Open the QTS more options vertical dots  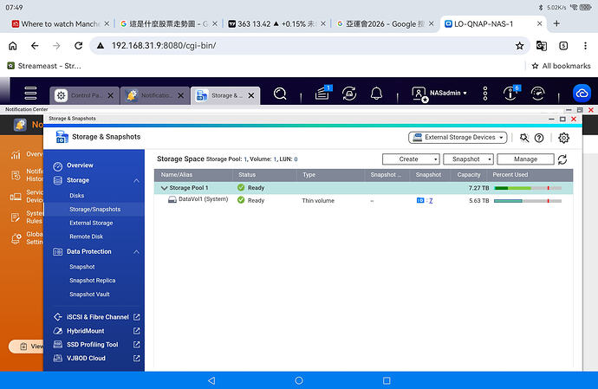point(485,94)
